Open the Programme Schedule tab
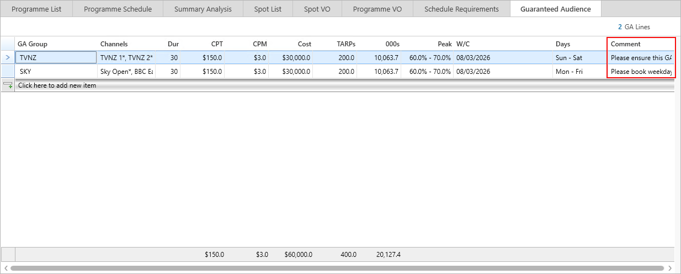The image size is (681, 274). 118,9
